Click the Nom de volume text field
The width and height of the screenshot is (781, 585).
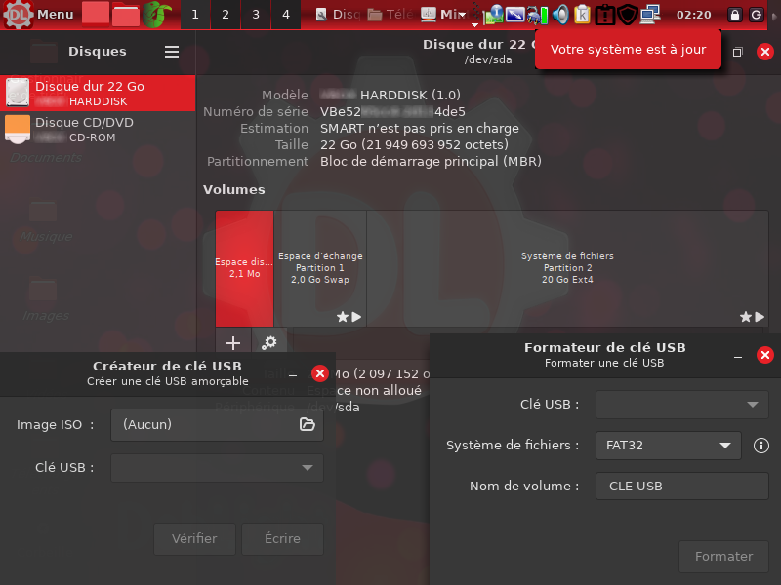tap(681, 486)
